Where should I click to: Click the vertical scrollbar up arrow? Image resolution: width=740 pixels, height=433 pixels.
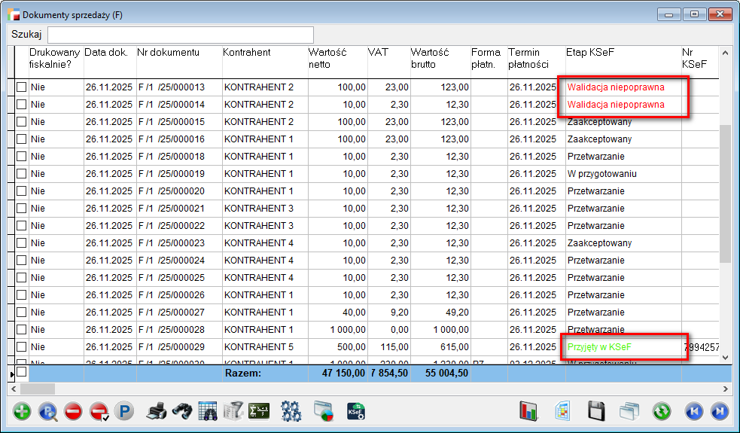726,53
